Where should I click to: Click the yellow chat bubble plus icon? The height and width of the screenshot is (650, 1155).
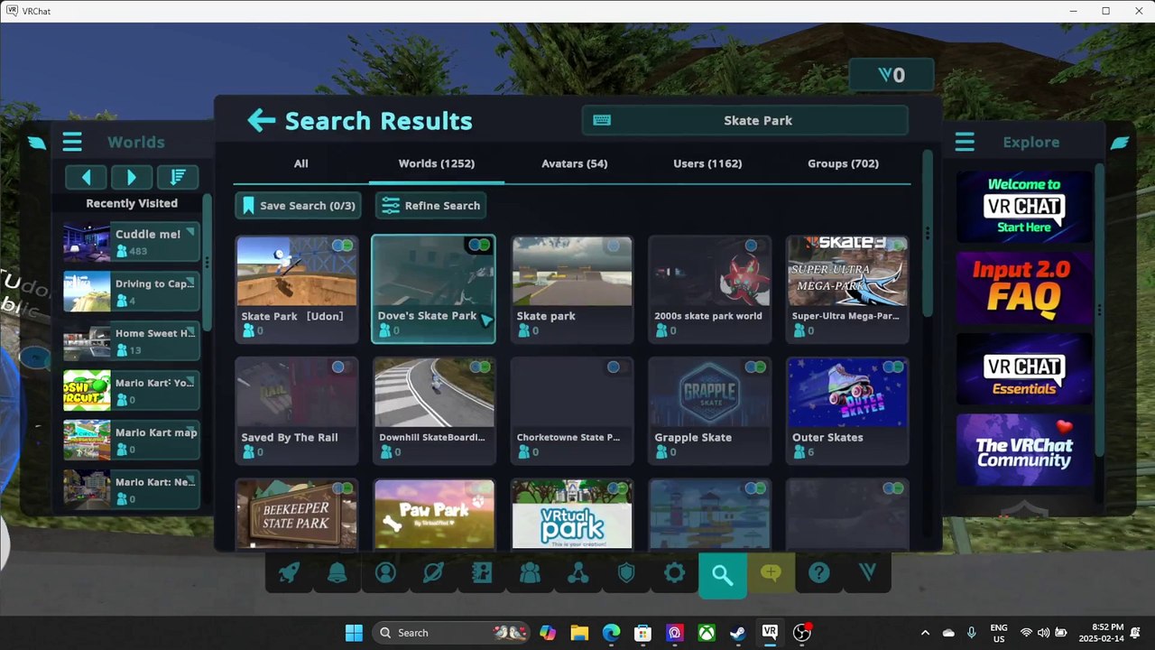pos(771,573)
